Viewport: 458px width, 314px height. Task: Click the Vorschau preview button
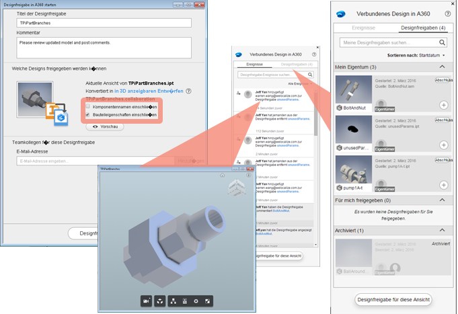[x=105, y=126]
